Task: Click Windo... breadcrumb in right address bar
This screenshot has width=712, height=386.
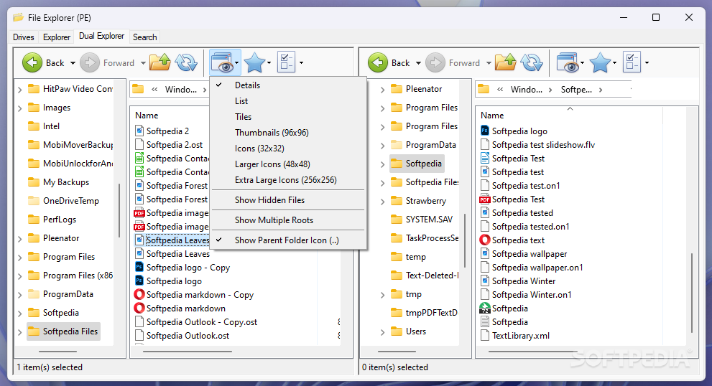Action: pos(527,90)
